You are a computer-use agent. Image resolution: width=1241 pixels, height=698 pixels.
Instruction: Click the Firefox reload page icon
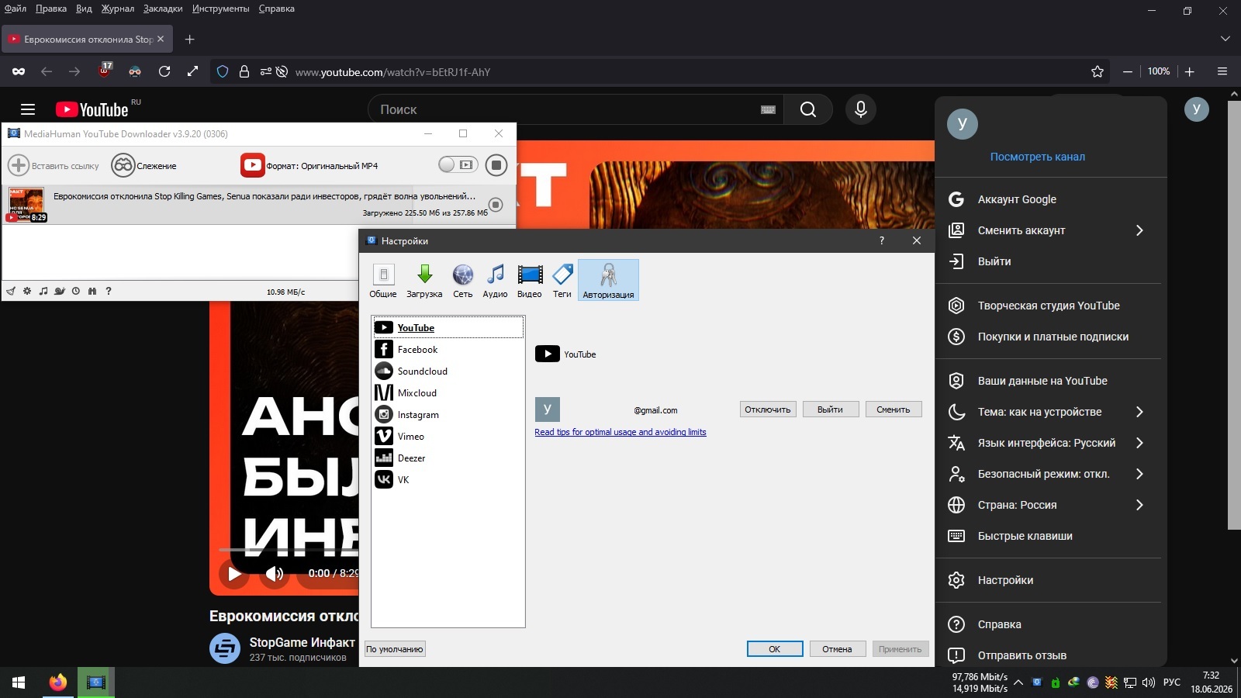(164, 71)
